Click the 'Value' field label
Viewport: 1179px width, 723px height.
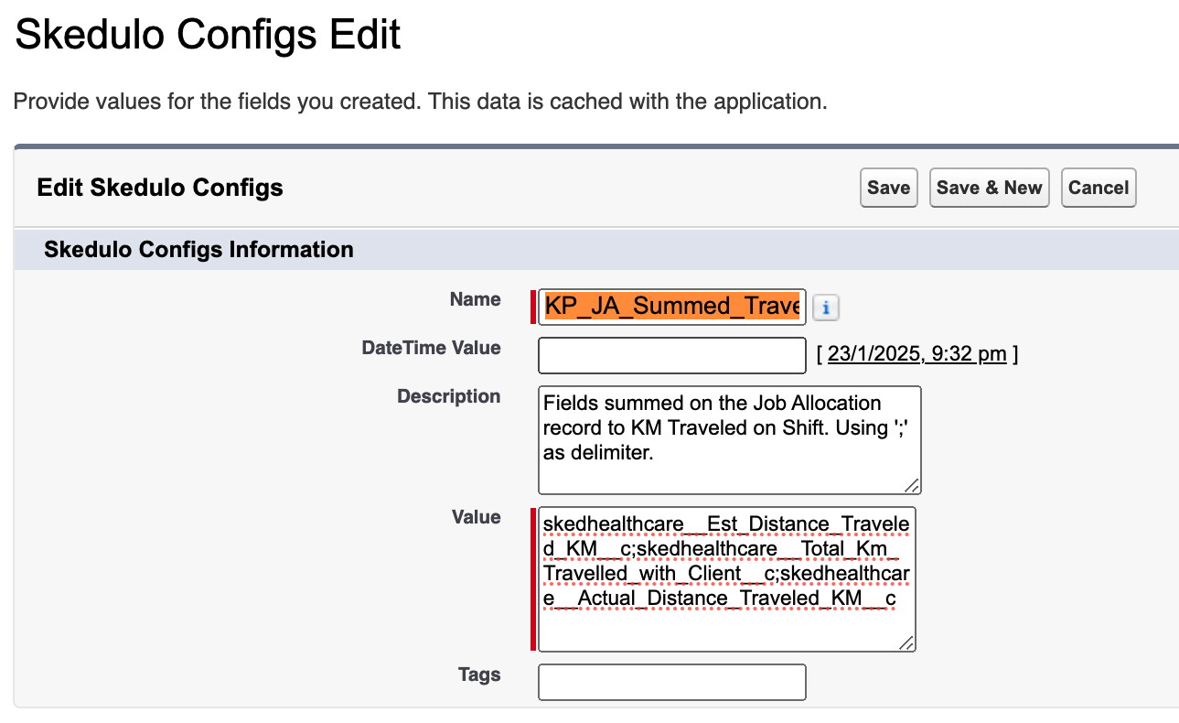(x=476, y=517)
